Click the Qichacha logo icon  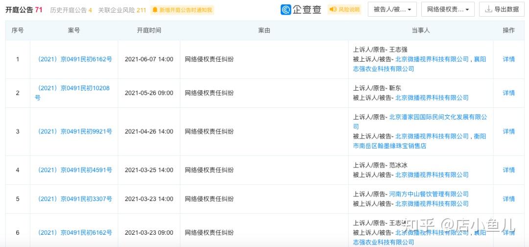tap(286, 10)
